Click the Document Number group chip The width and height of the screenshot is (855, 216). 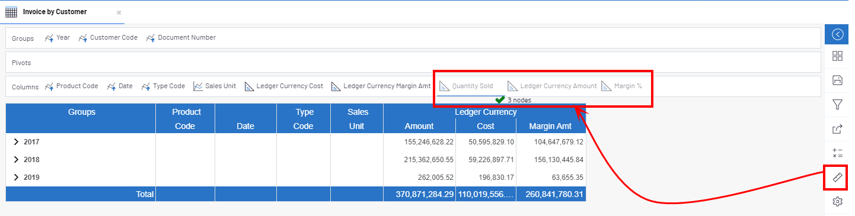click(x=181, y=38)
